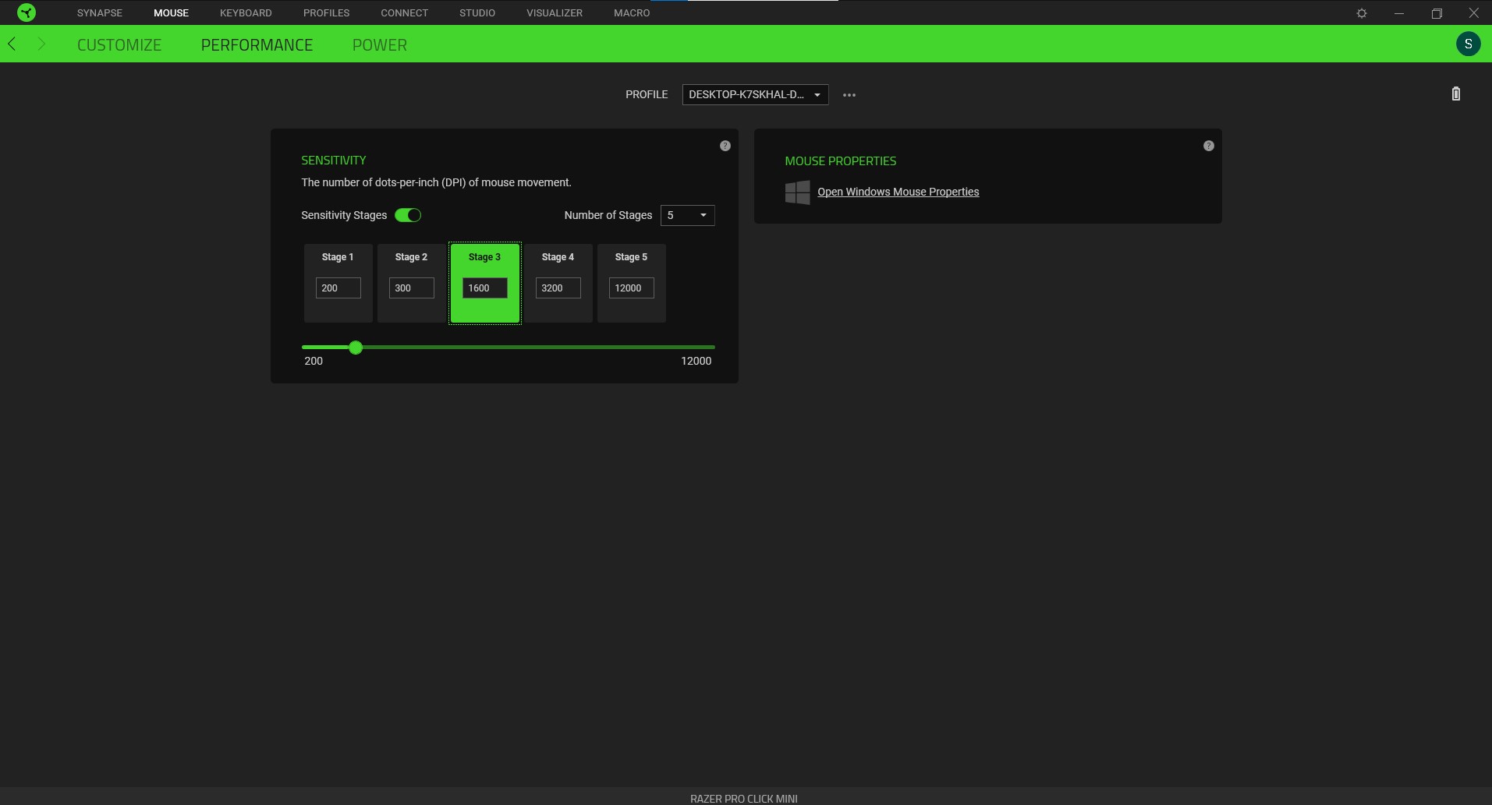Open Windows Mouse Properties link
Viewport: 1492px width, 805px height.
click(898, 192)
